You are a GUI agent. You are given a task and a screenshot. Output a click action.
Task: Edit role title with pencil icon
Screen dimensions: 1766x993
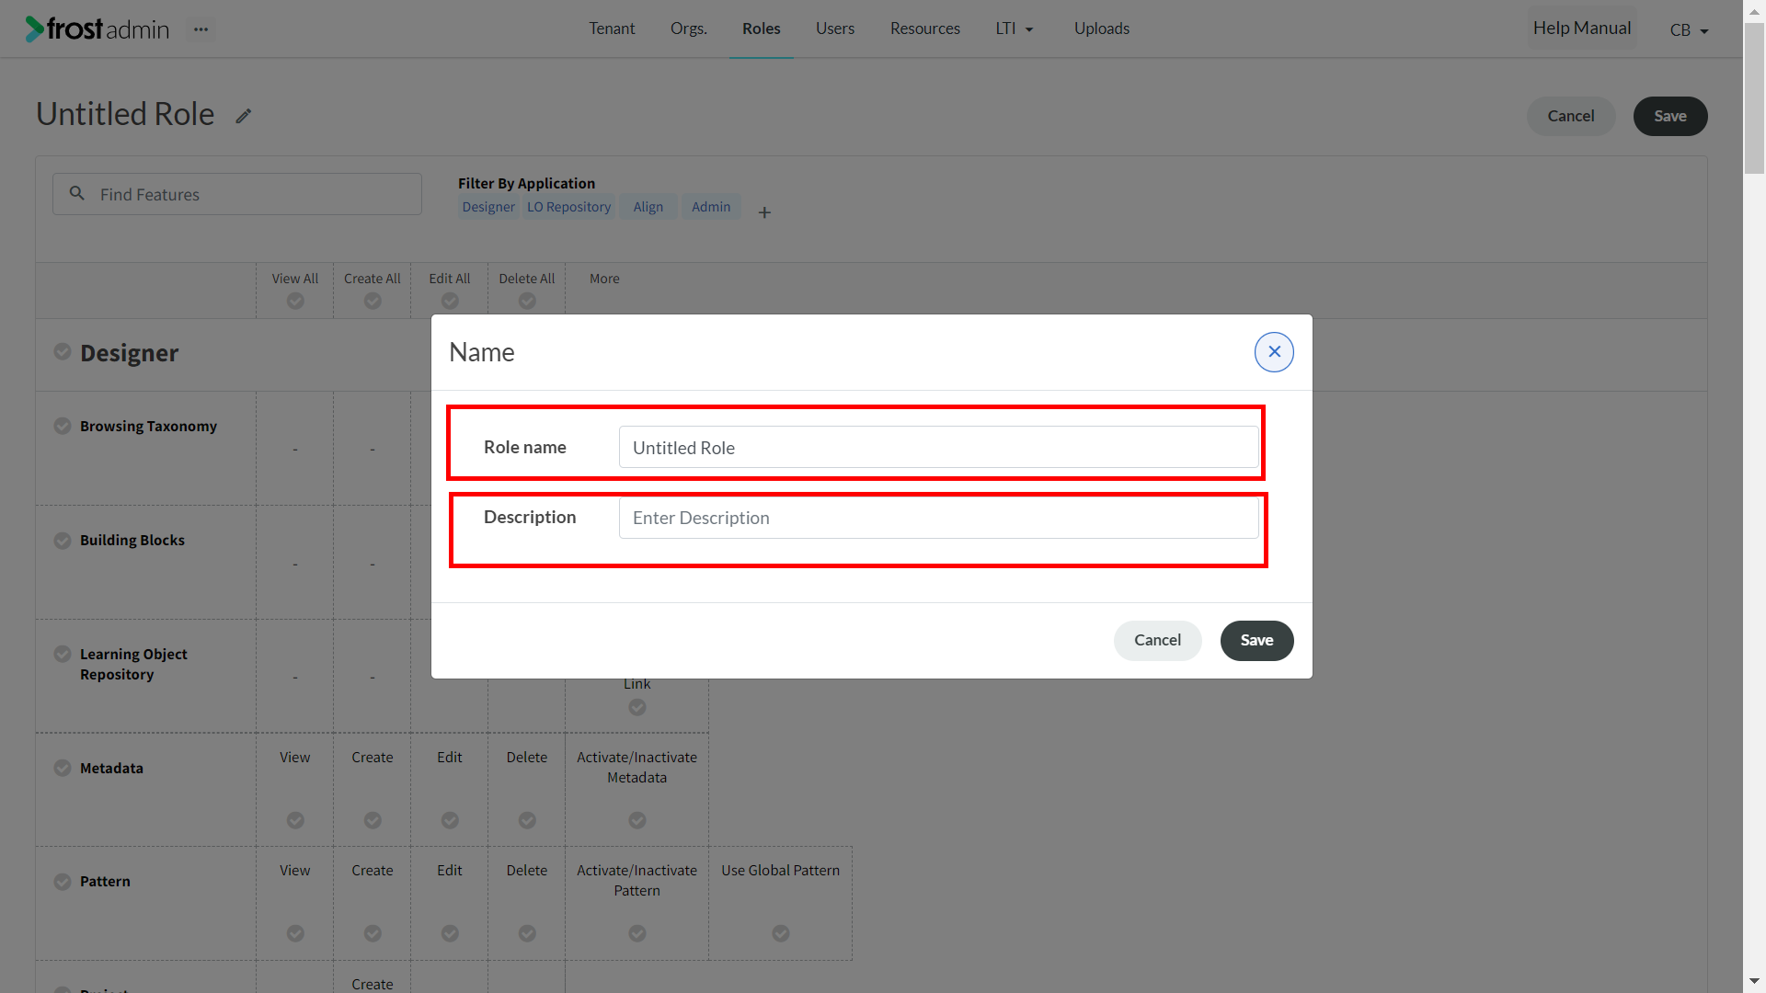coord(243,116)
